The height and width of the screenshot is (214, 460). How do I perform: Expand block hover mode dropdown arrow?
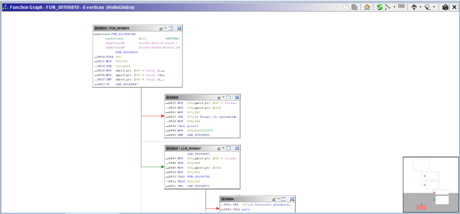tap(421, 7)
